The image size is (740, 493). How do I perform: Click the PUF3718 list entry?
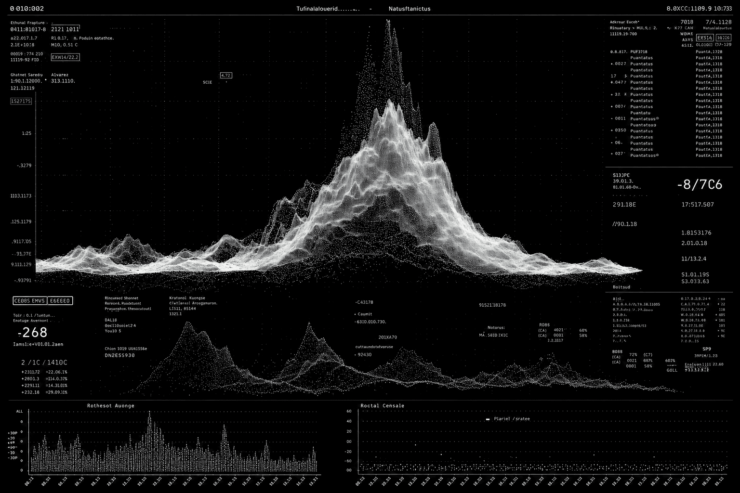[x=639, y=52]
